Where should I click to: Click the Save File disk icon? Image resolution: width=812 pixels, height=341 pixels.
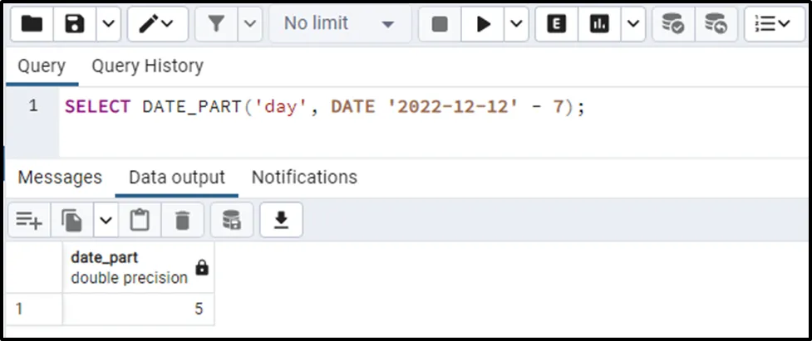click(75, 25)
